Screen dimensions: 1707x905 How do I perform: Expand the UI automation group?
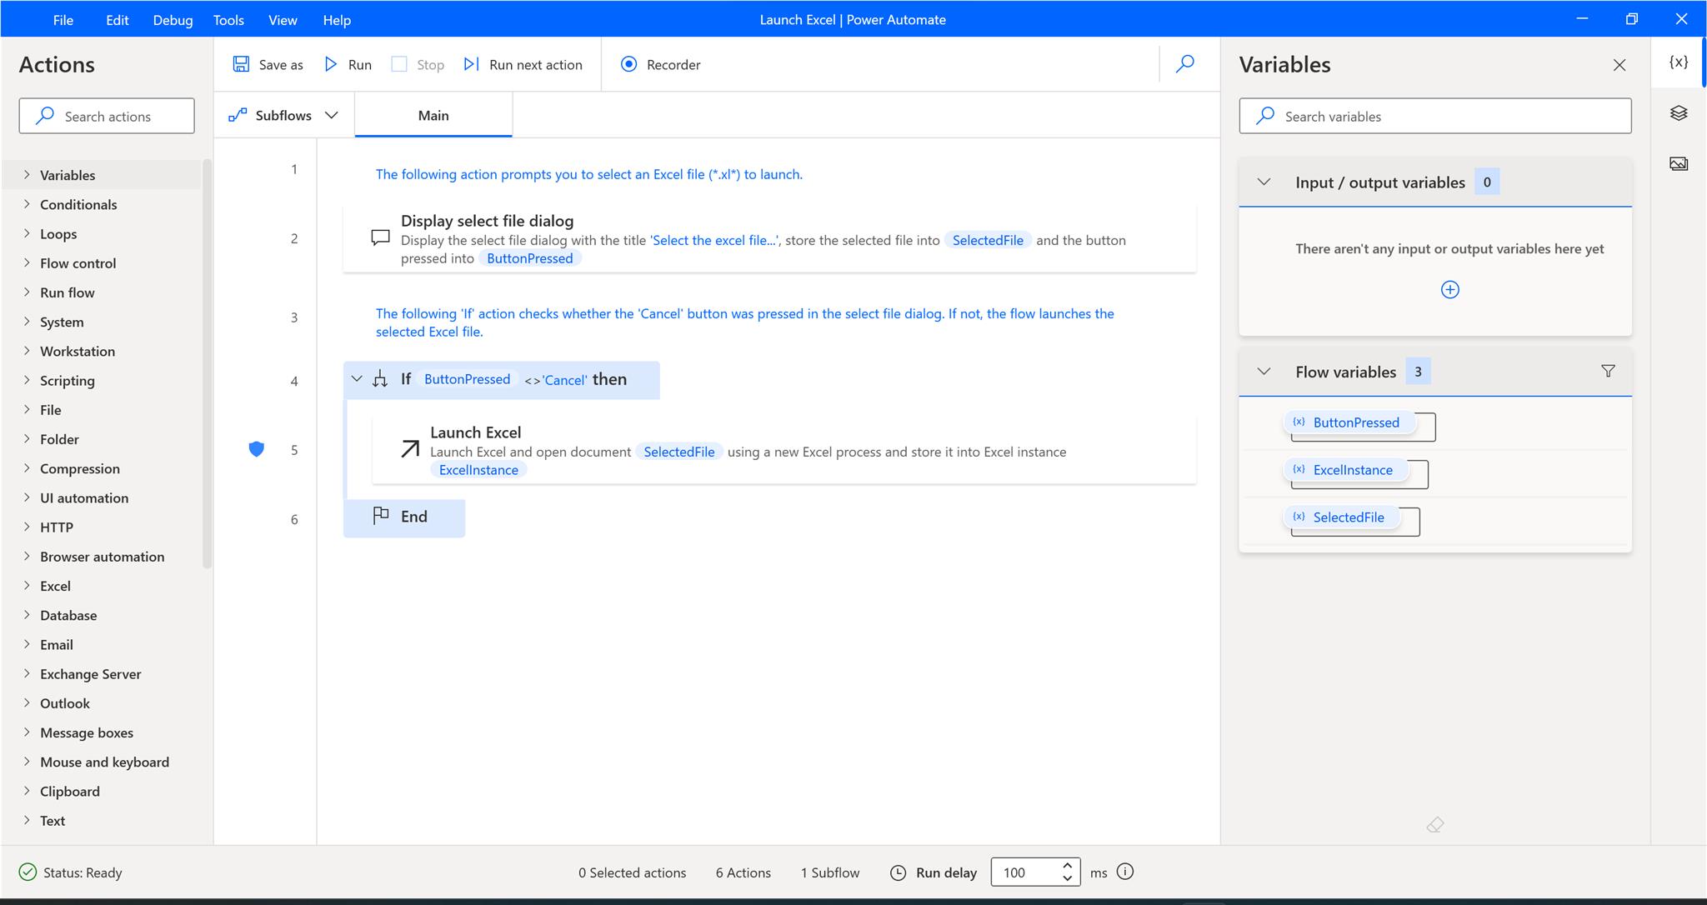click(x=27, y=497)
